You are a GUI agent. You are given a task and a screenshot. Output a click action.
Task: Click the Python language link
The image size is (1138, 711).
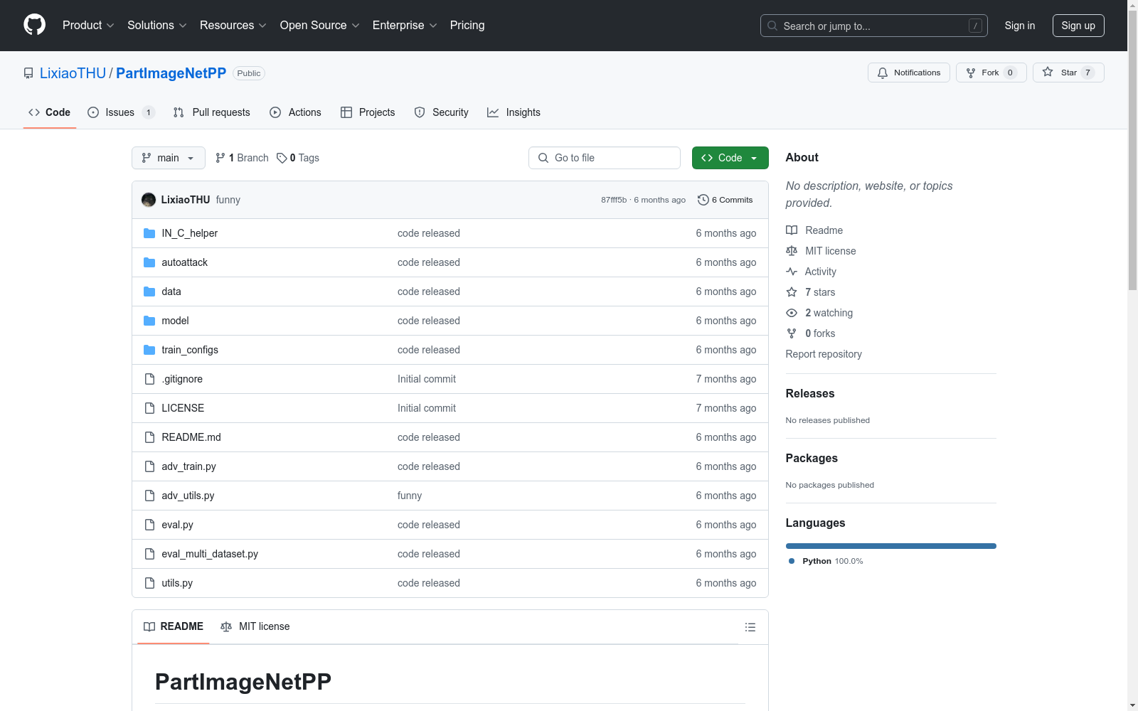(x=826, y=561)
